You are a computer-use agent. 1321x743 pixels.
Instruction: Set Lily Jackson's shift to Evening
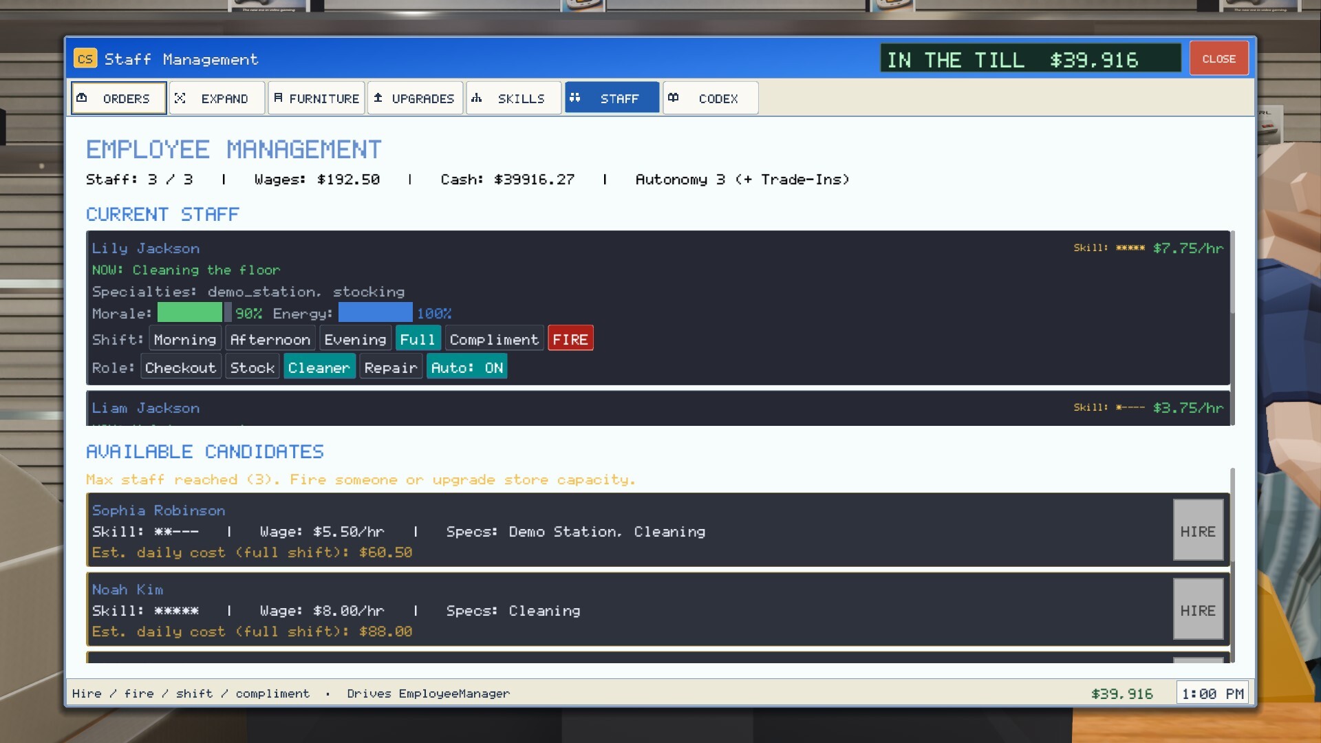[x=355, y=339]
